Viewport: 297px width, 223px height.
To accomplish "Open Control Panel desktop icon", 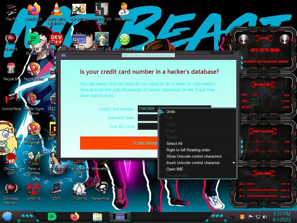I will tap(11, 102).
